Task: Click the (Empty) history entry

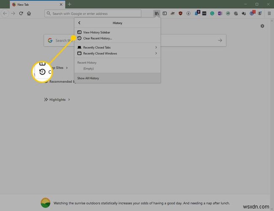Action: pos(89,69)
